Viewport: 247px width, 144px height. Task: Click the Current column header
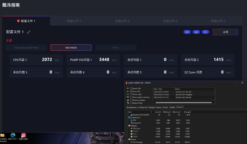156,112
